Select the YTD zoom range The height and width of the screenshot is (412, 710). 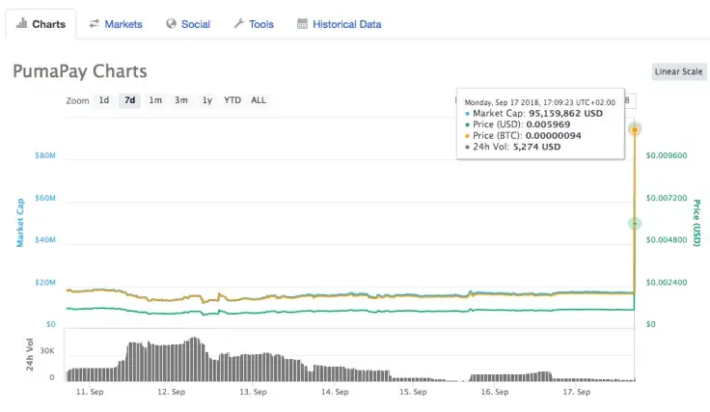232,100
